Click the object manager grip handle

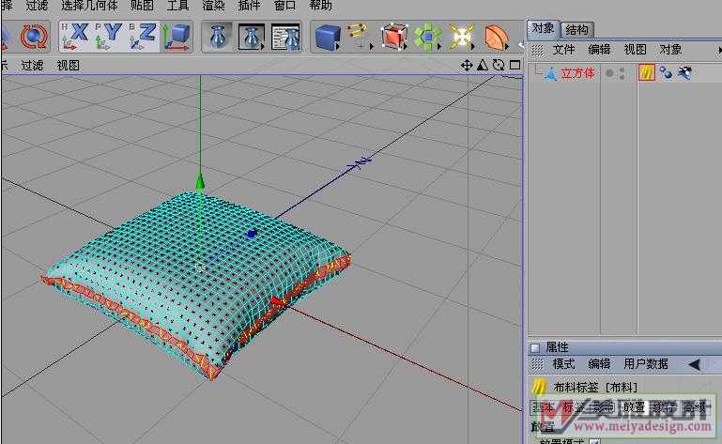pos(538,50)
